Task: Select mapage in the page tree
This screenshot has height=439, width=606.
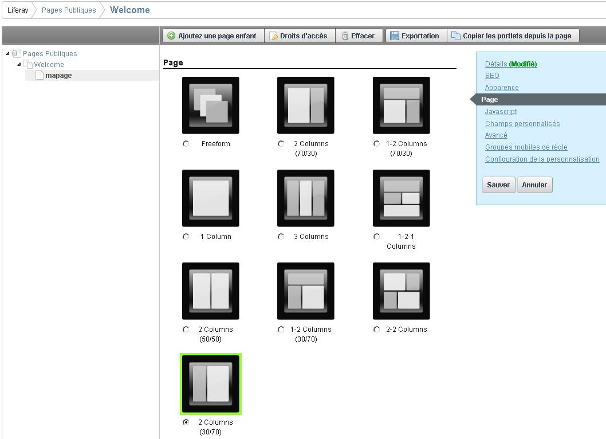Action: [58, 76]
